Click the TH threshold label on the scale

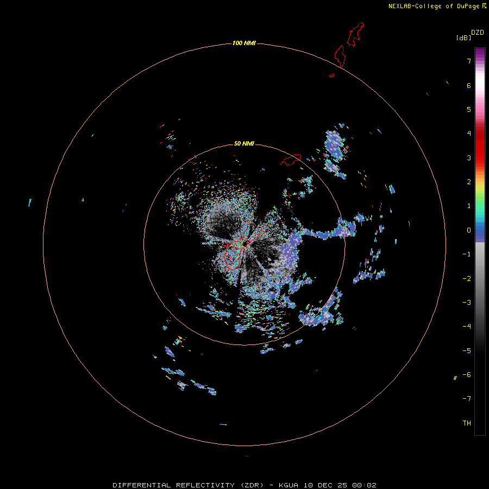coord(467,423)
